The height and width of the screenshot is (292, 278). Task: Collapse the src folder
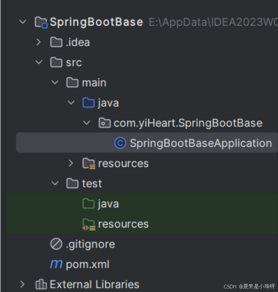click(x=39, y=62)
